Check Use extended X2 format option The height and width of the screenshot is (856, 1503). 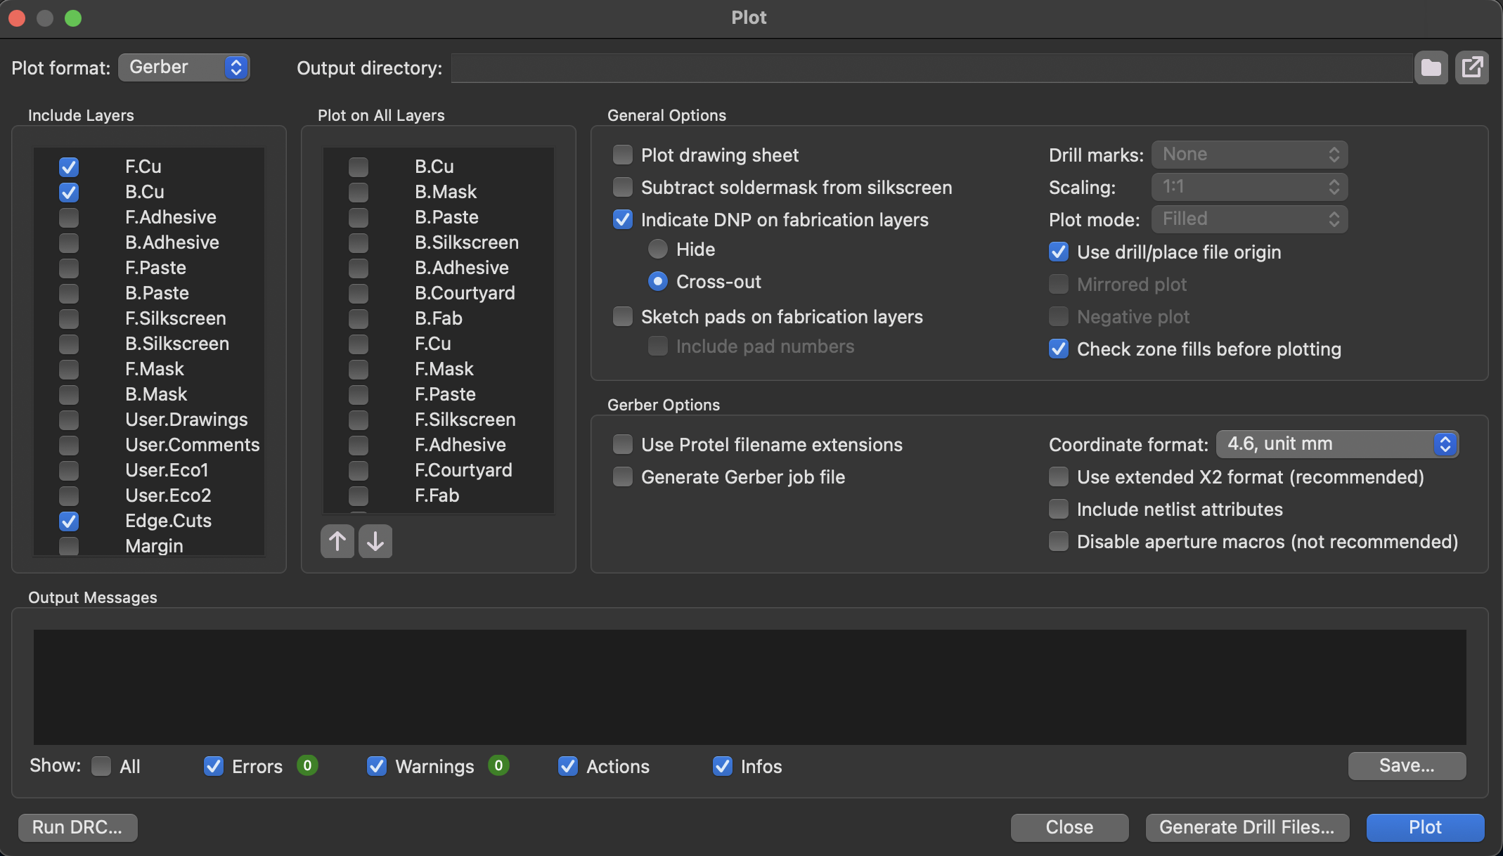click(1059, 477)
